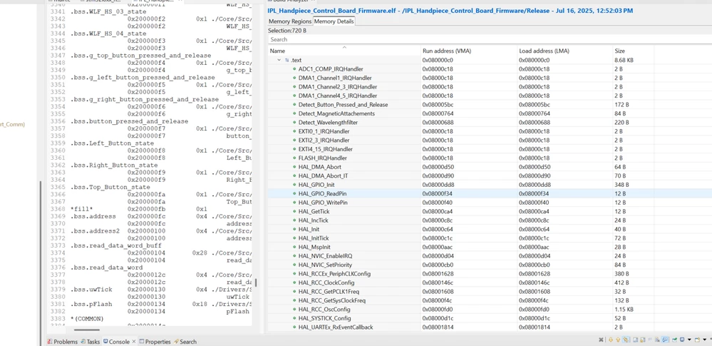The width and height of the screenshot is (712, 346).
Task: Select the HAL_DMA_Abort_IT row
Action: tap(490, 175)
